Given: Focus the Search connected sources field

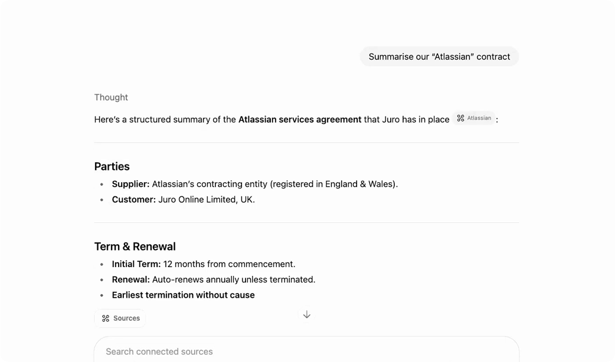Looking at the screenshot, I should click(x=306, y=351).
